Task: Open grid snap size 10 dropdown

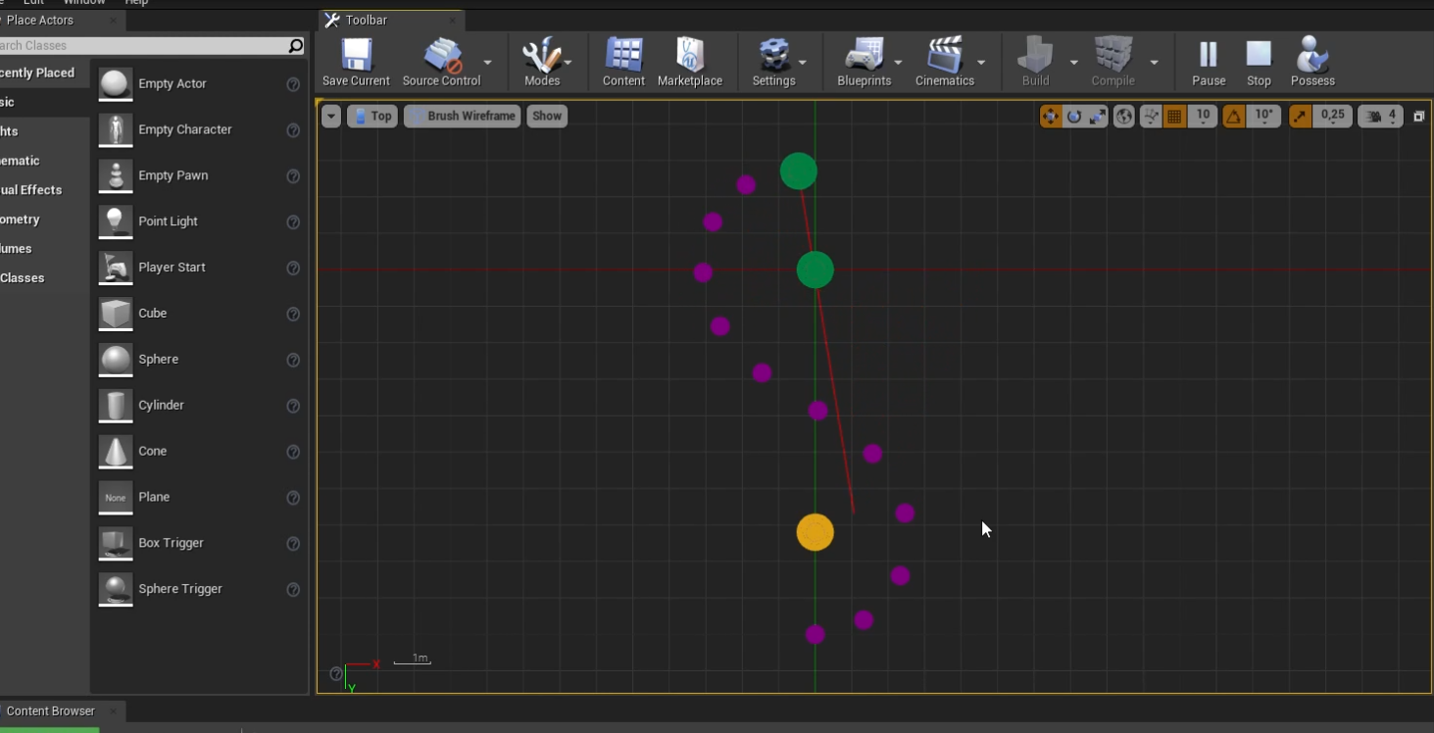Action: coord(1203,117)
